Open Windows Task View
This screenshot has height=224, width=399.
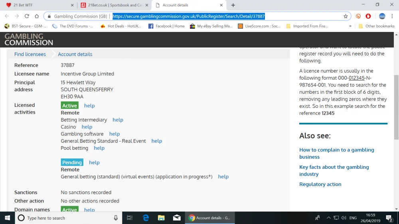[130, 218]
